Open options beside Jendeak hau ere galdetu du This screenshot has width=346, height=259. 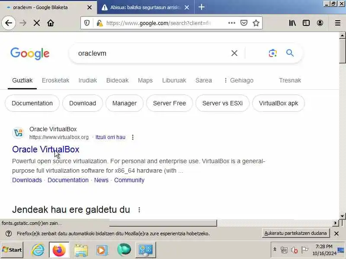tap(139, 210)
